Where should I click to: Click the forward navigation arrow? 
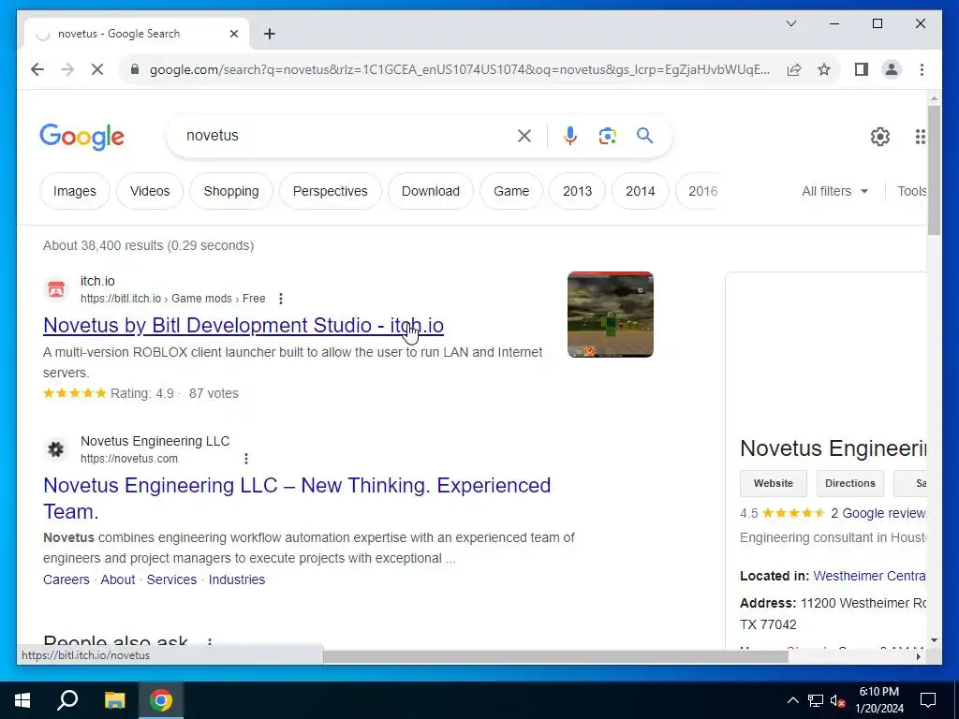click(67, 69)
